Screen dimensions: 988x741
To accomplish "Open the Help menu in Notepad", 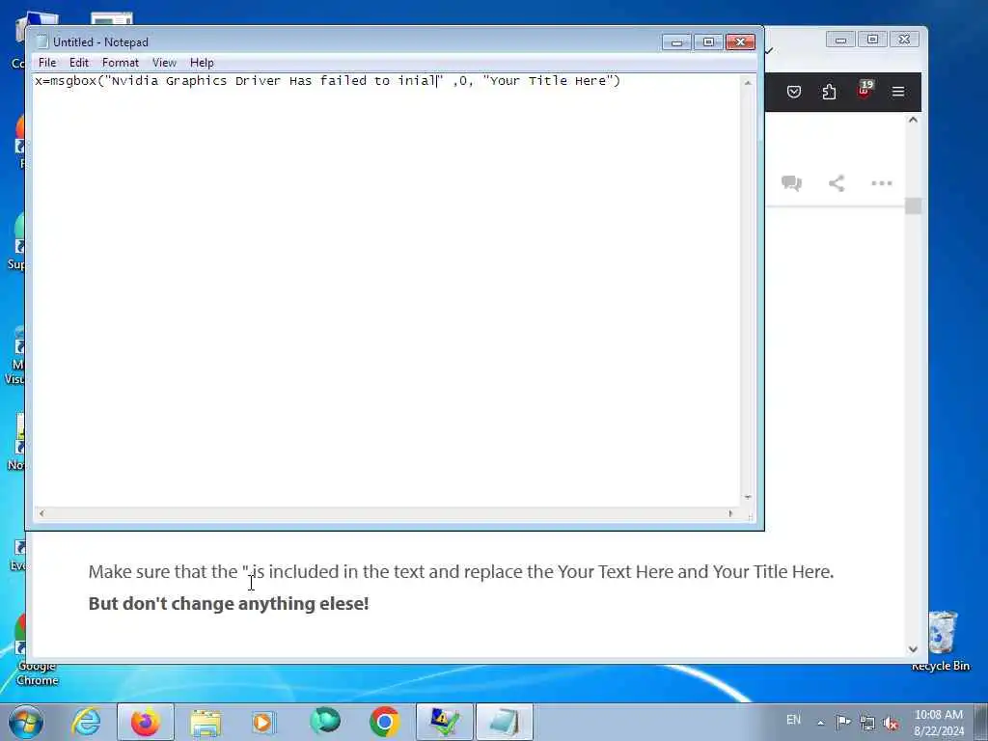I will coord(202,63).
